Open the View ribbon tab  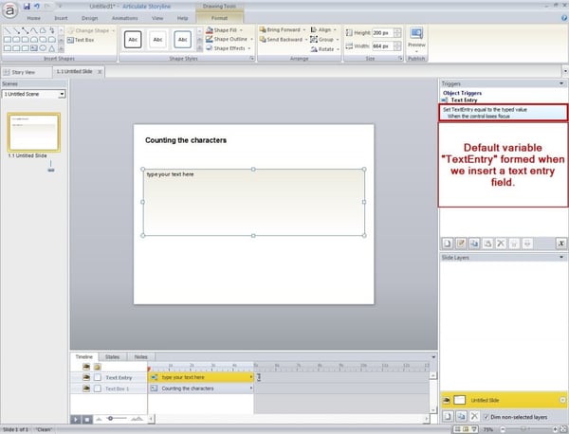click(x=157, y=18)
